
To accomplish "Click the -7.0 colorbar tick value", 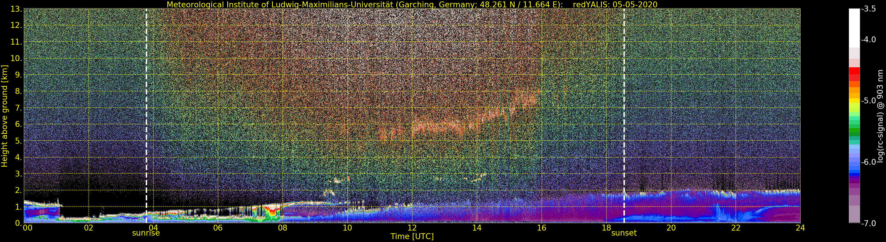I will coord(868,223).
